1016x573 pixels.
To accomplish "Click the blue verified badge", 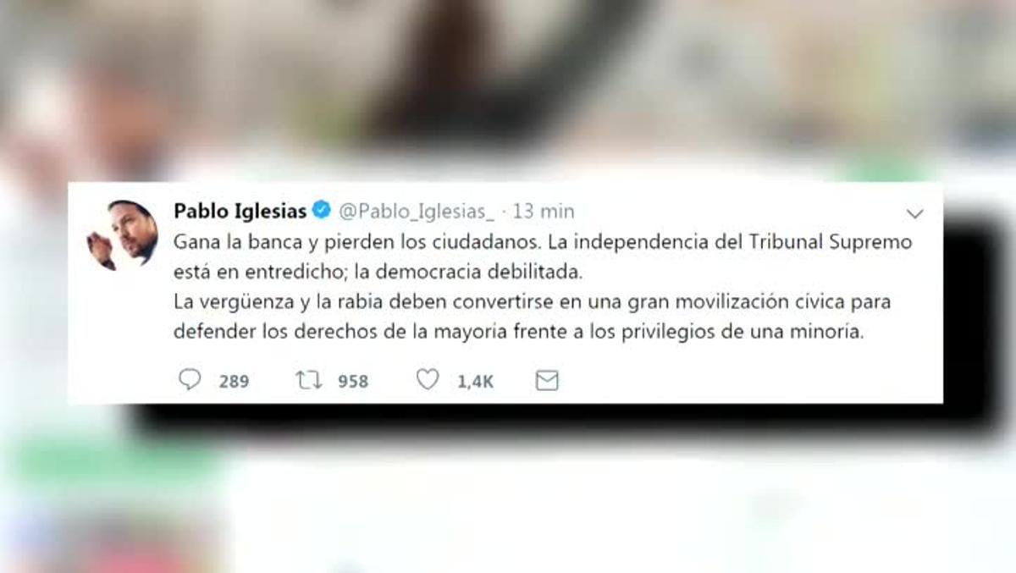I will point(323,210).
